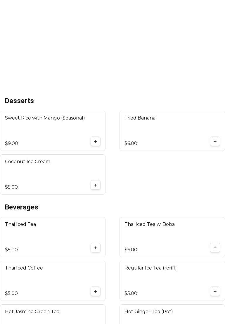Tap the plus icon for Thai Iced Coffee

(x=96, y=291)
